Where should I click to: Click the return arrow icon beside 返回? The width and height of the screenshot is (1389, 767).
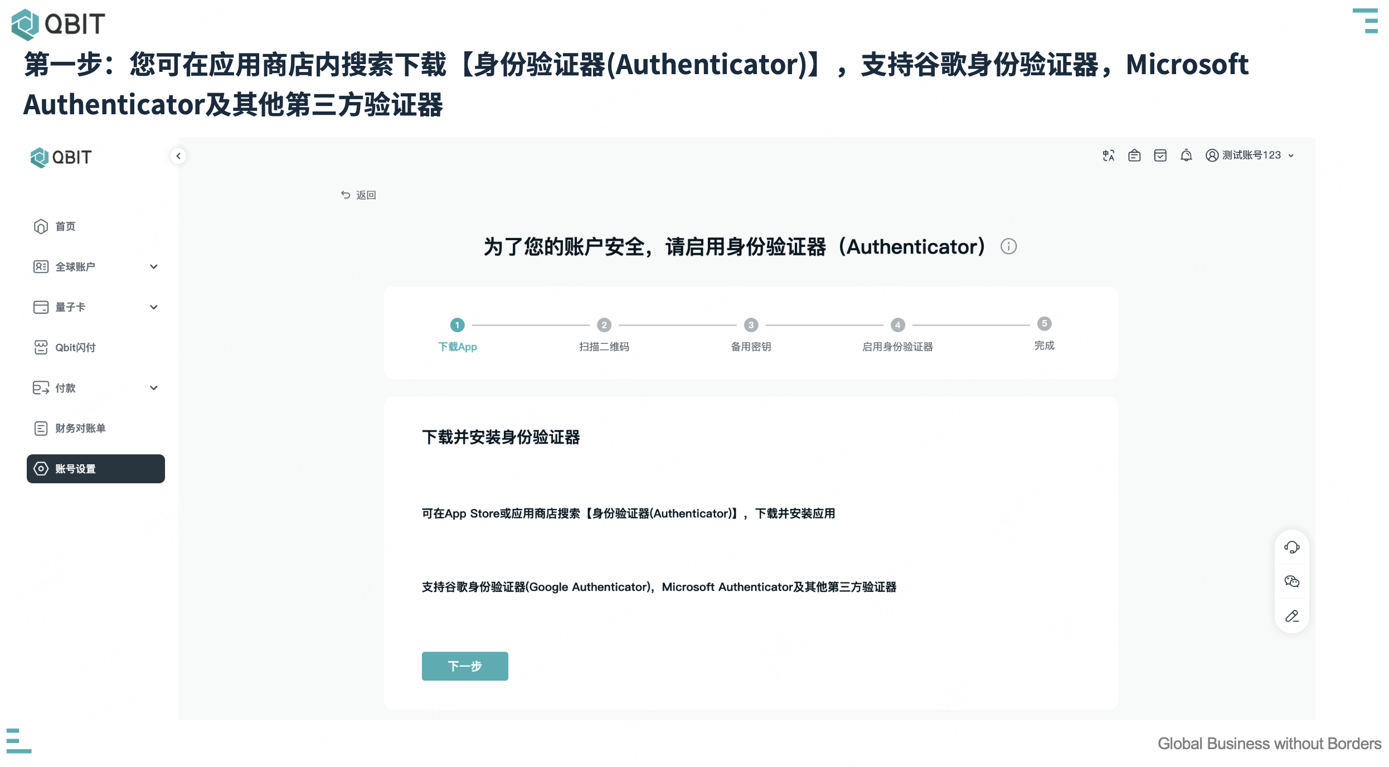pyautogui.click(x=346, y=195)
